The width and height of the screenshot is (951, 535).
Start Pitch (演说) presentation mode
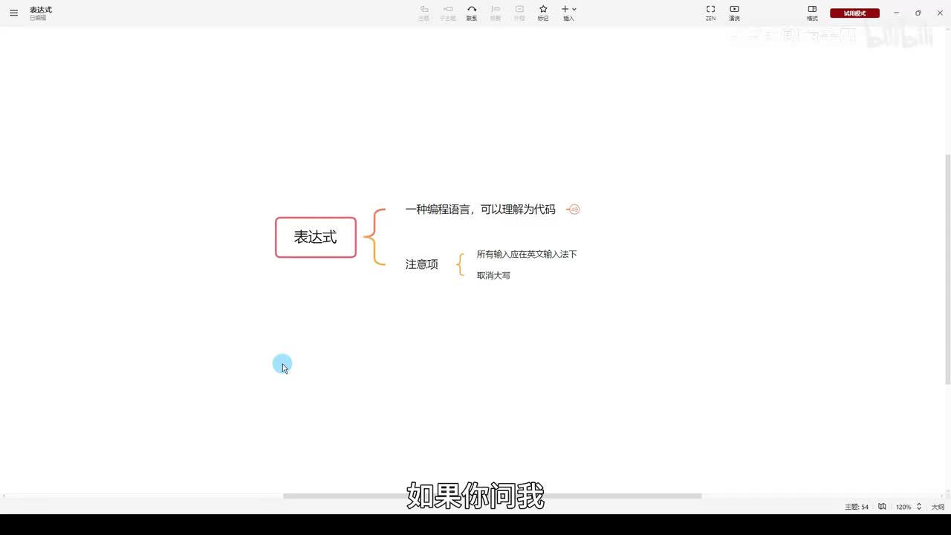(x=734, y=13)
